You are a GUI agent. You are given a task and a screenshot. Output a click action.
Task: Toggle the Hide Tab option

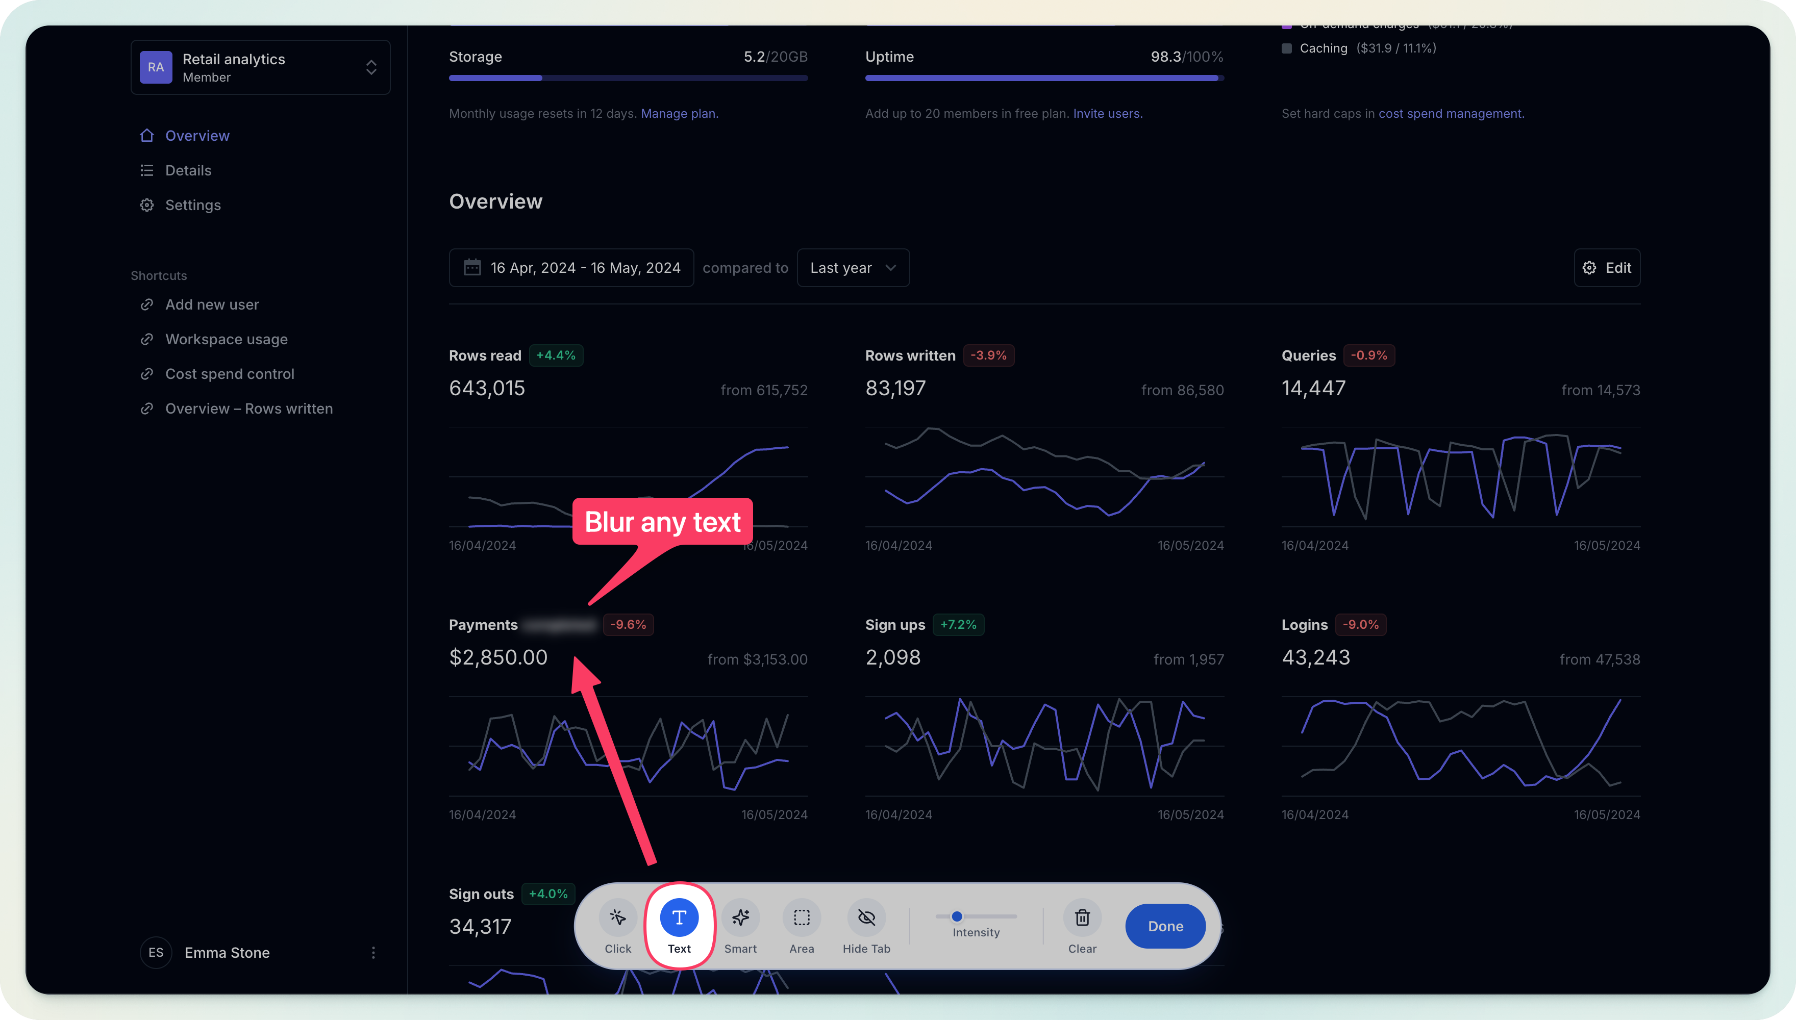(866, 917)
